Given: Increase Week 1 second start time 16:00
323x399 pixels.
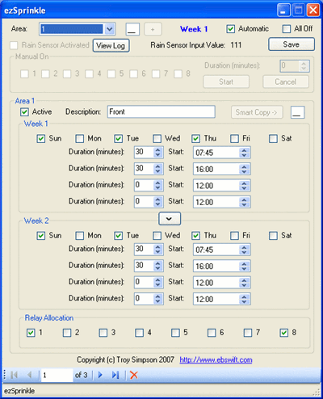Looking at the screenshot, I should point(244,166).
